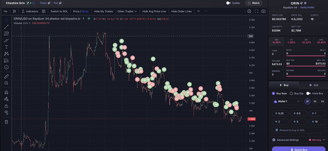
Task: Open the Wallet 1 selector
Action: click(x=287, y=101)
